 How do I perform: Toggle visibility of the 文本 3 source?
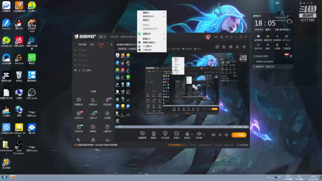pyautogui.click(x=75, y=55)
